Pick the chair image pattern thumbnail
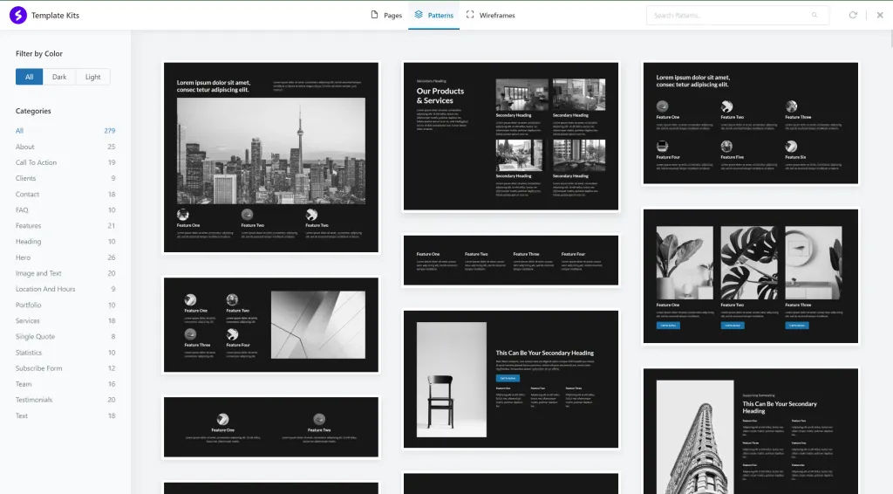 coord(510,379)
